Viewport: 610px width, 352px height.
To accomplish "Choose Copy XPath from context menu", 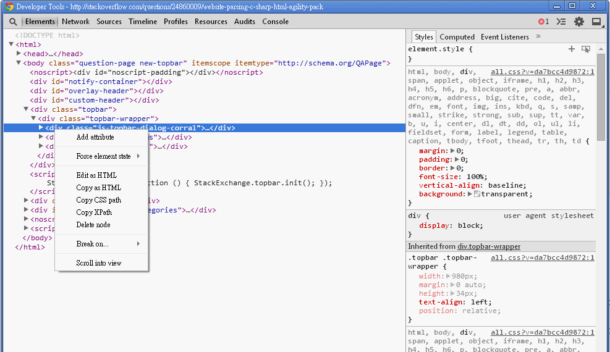I will point(94,212).
